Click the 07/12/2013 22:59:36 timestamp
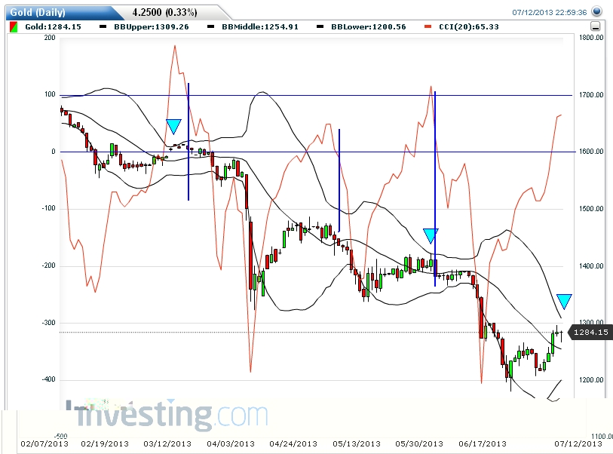This screenshot has height=454, width=613. click(x=550, y=12)
